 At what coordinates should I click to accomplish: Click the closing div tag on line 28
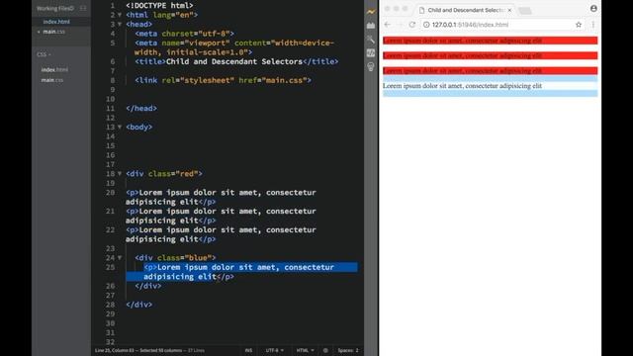pos(138,305)
